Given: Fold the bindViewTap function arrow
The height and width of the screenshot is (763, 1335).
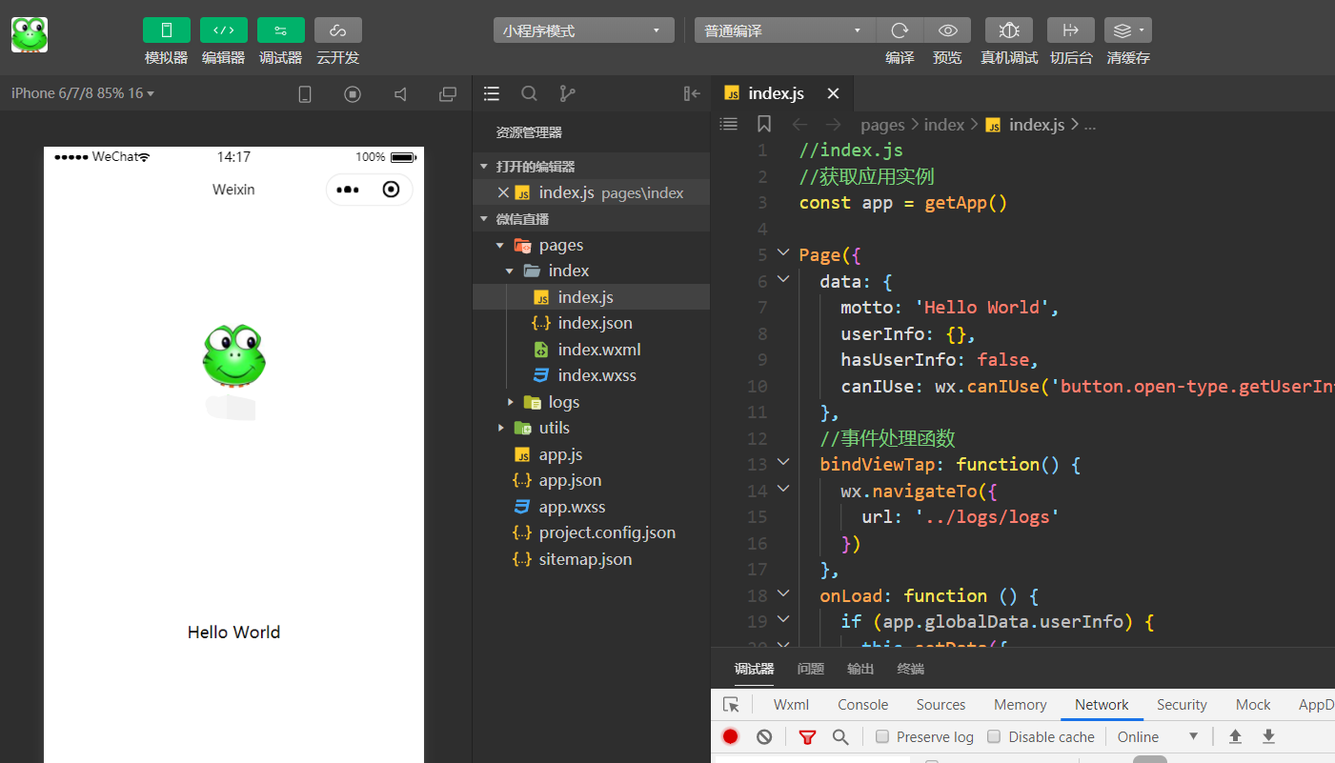Looking at the screenshot, I should (x=783, y=463).
